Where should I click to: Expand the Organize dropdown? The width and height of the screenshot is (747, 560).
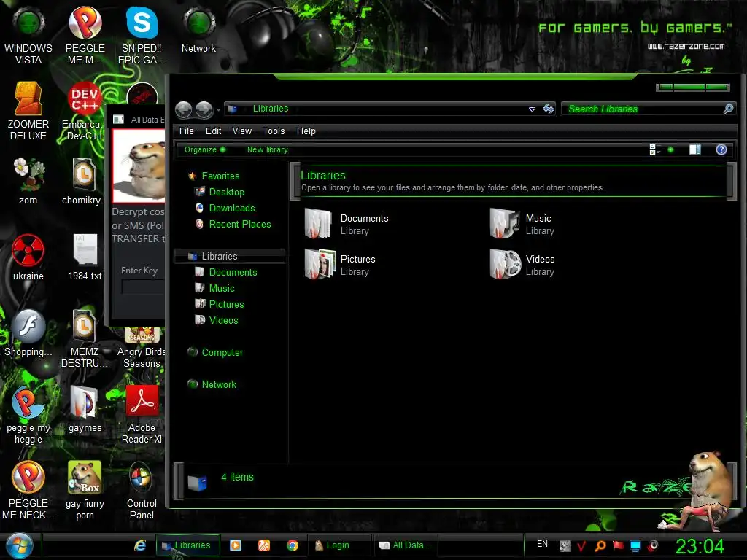tap(205, 149)
